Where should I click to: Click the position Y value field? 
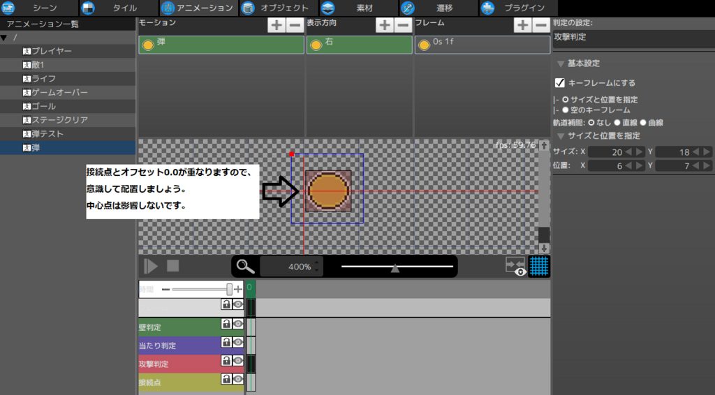pyautogui.click(x=673, y=166)
